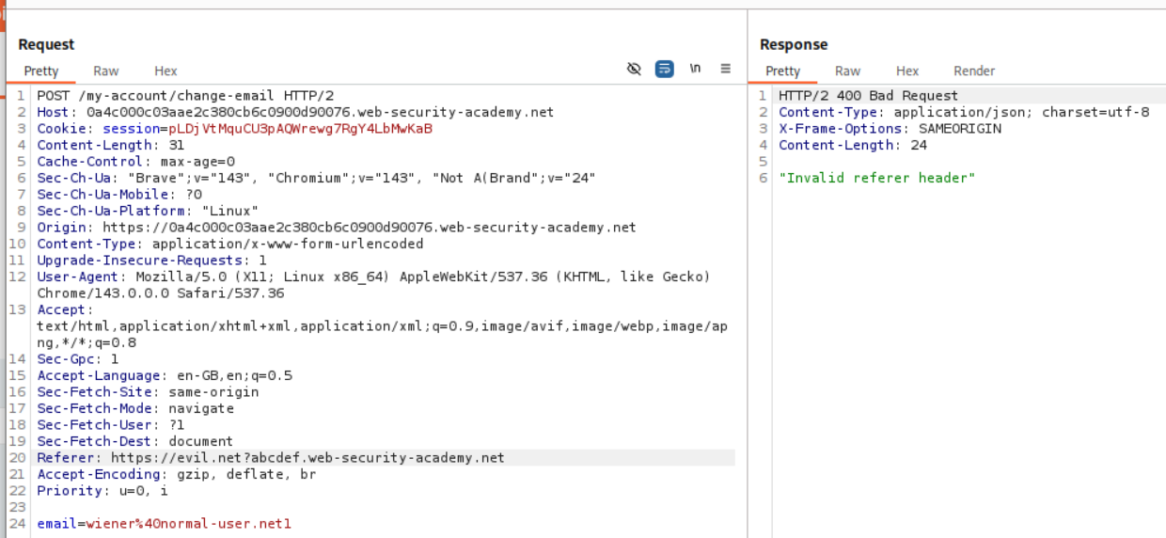
Task: Click the X-Frame-Options response header
Action: pyautogui.click(x=890, y=129)
